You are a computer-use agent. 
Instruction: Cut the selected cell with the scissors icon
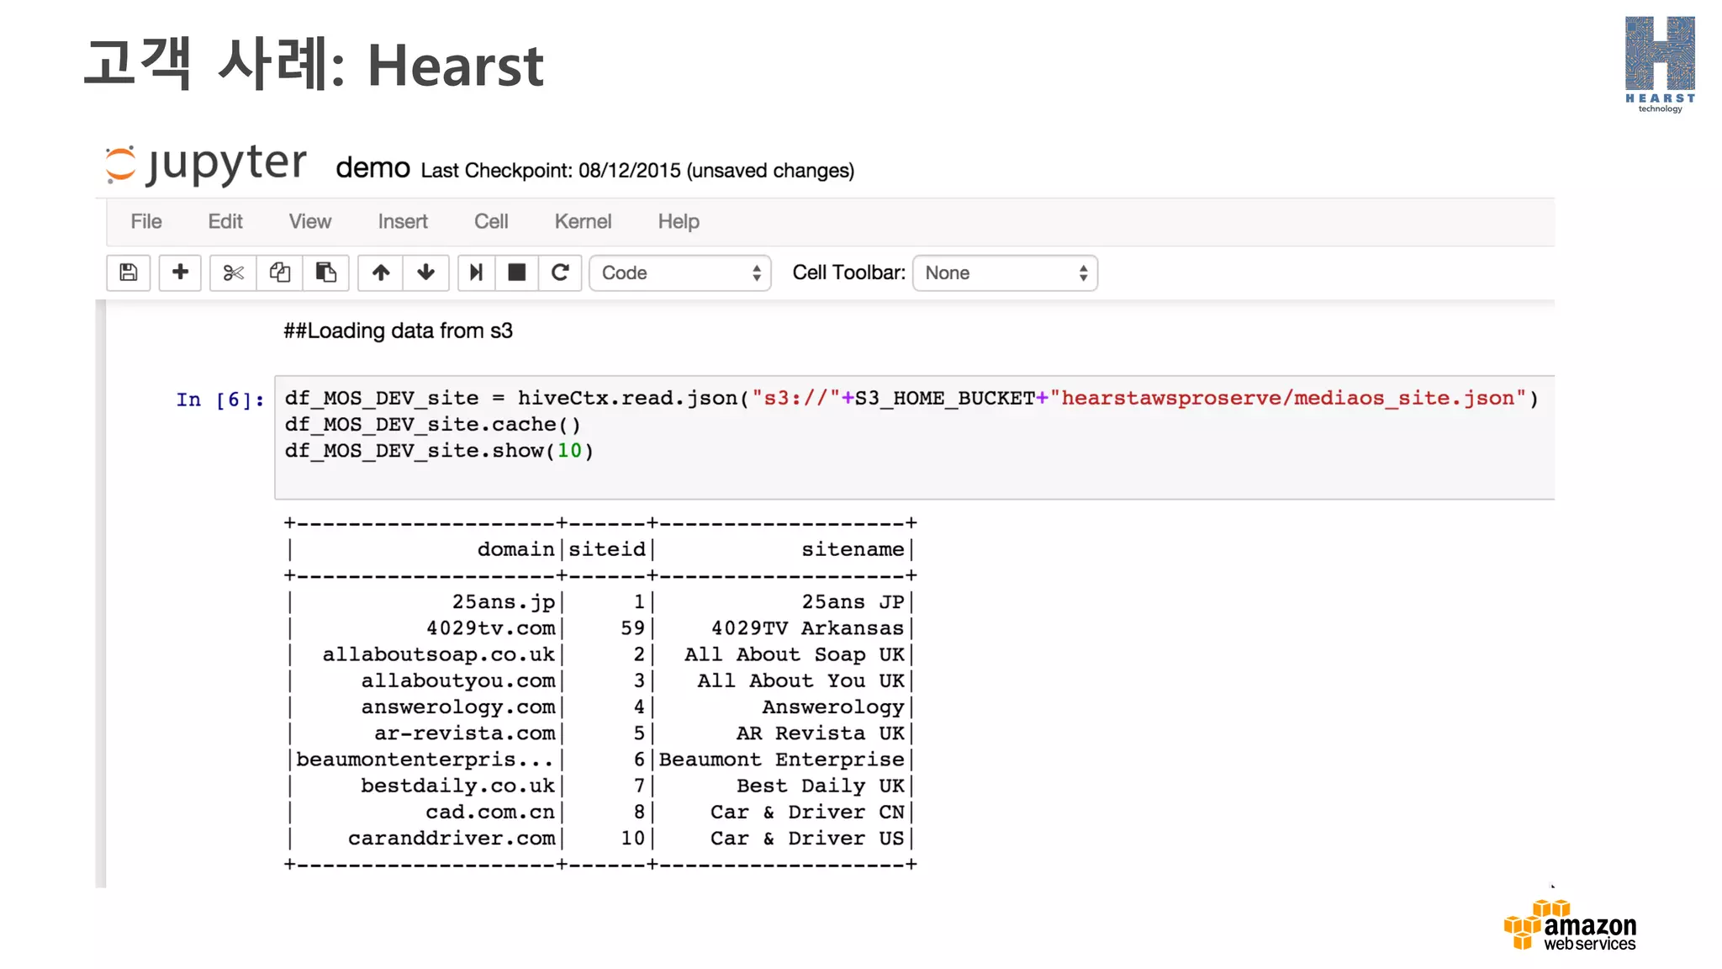(233, 273)
